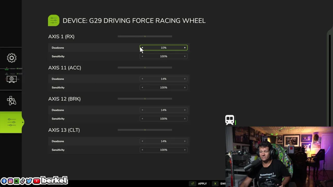
Task: Open the controller bindings sidebar icon
Action: (11, 101)
